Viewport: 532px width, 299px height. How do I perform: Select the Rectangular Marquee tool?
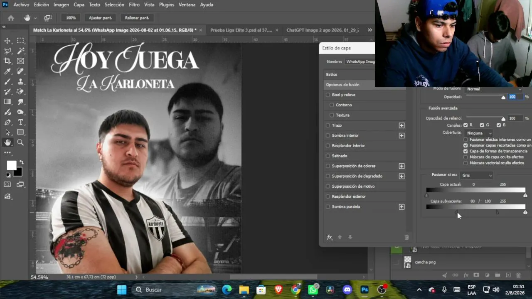coord(20,41)
